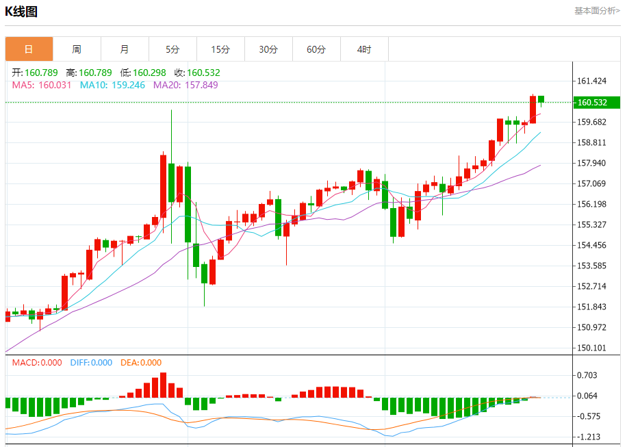Click the 157.940 price axis label
The height and width of the screenshot is (447, 627).
coord(591,163)
